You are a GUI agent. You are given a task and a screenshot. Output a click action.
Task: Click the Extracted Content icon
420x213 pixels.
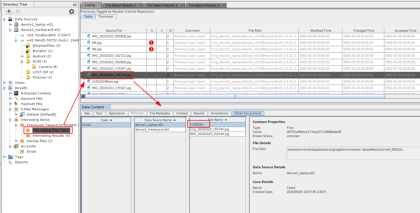[x=16, y=93]
